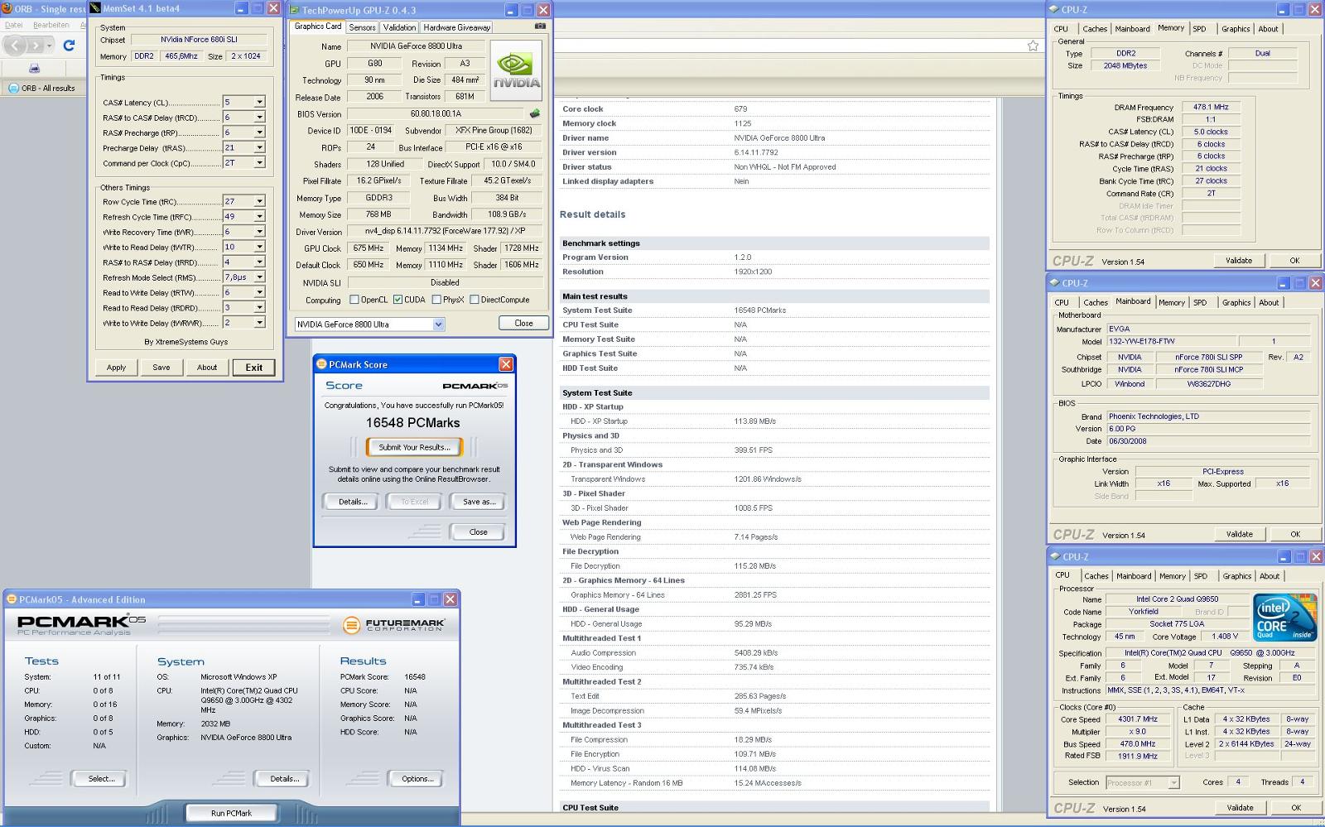Minimize the PCMark05 Advanced Edition window
The image size is (1325, 827).
(x=418, y=599)
